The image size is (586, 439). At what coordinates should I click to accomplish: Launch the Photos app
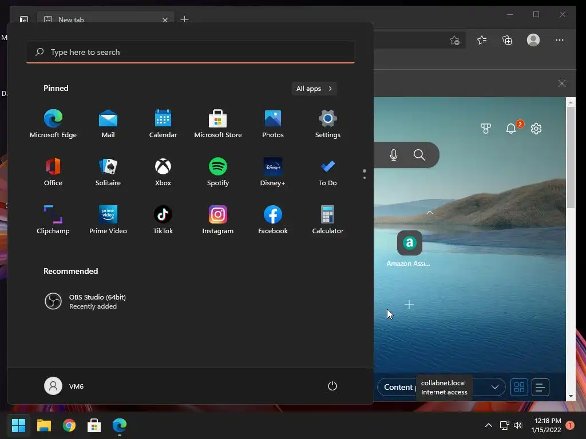coord(273,124)
